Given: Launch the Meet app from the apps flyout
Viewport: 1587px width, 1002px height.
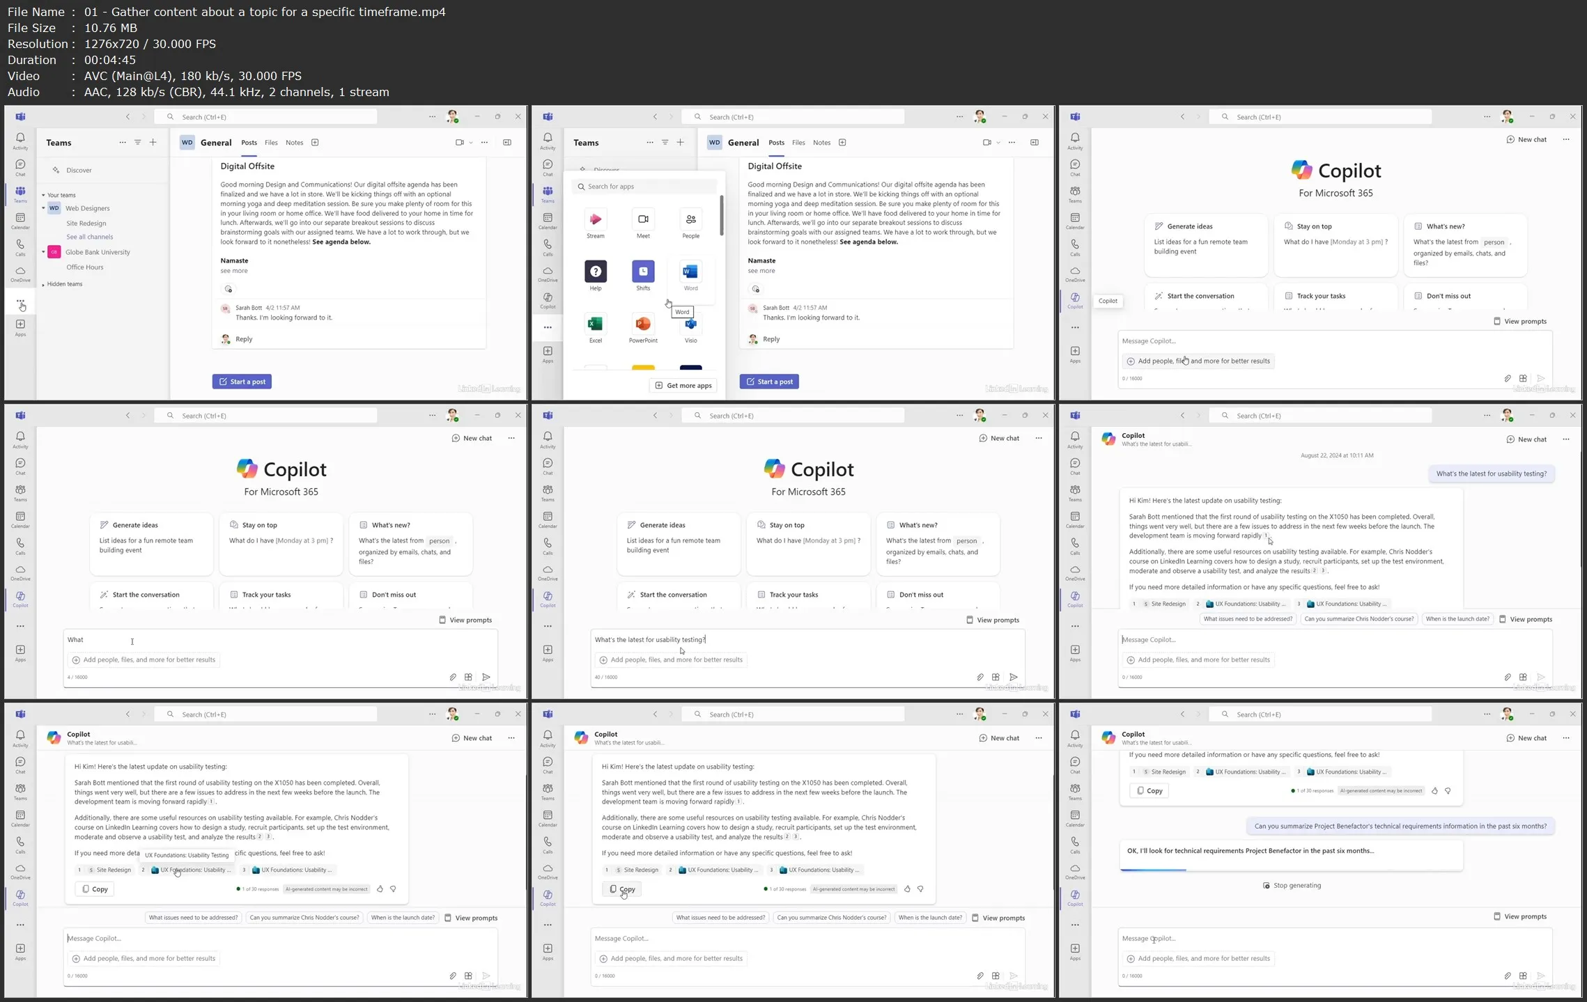Looking at the screenshot, I should pos(643,219).
